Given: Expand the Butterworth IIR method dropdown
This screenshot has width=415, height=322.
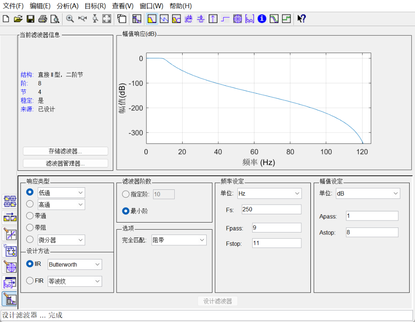Looking at the screenshot, I should [x=75, y=264].
